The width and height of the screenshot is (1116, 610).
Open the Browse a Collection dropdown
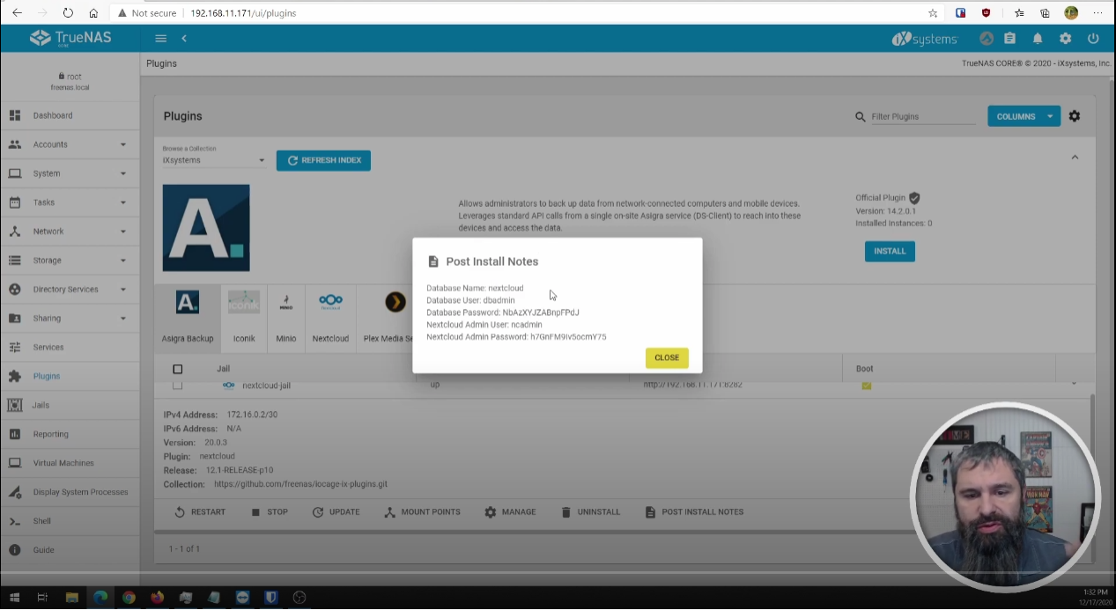(x=214, y=160)
